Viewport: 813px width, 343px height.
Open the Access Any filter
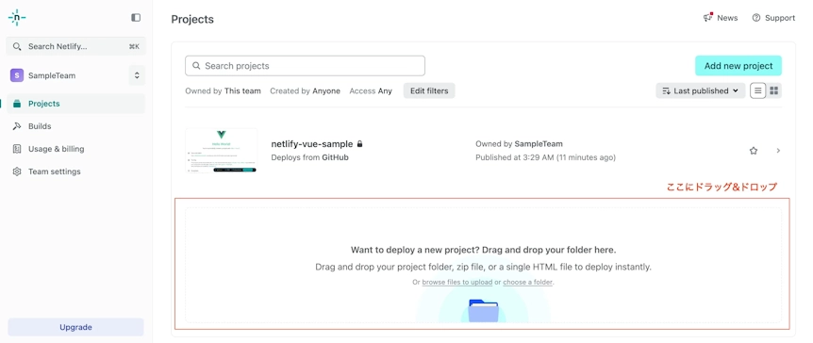371,90
